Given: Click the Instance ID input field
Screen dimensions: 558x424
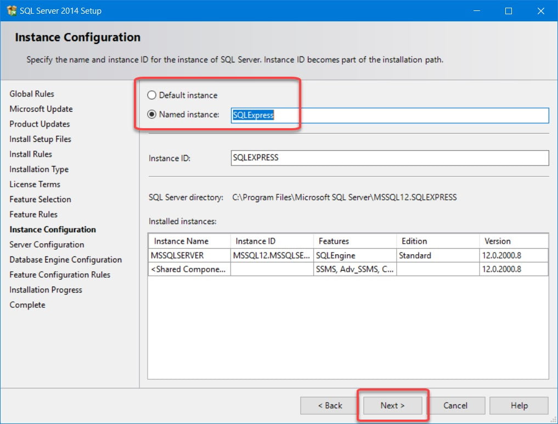Looking at the screenshot, I should click(x=390, y=158).
